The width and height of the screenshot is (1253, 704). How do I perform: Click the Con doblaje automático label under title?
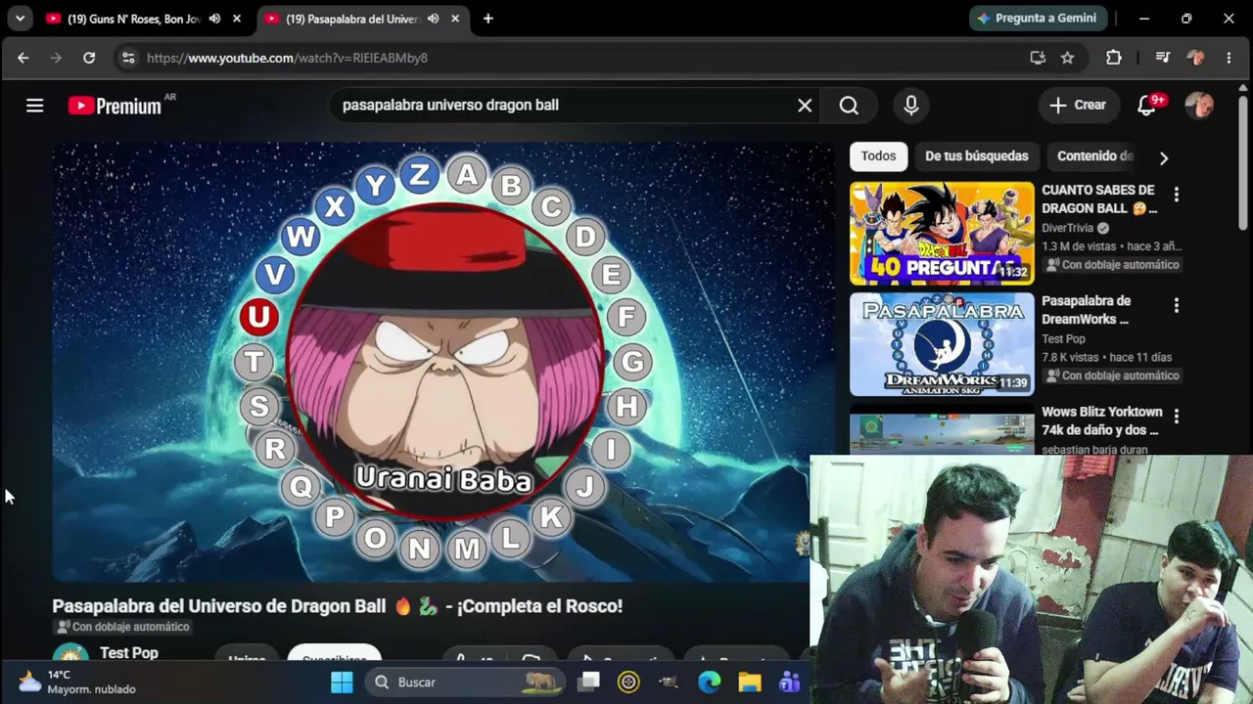pos(122,627)
